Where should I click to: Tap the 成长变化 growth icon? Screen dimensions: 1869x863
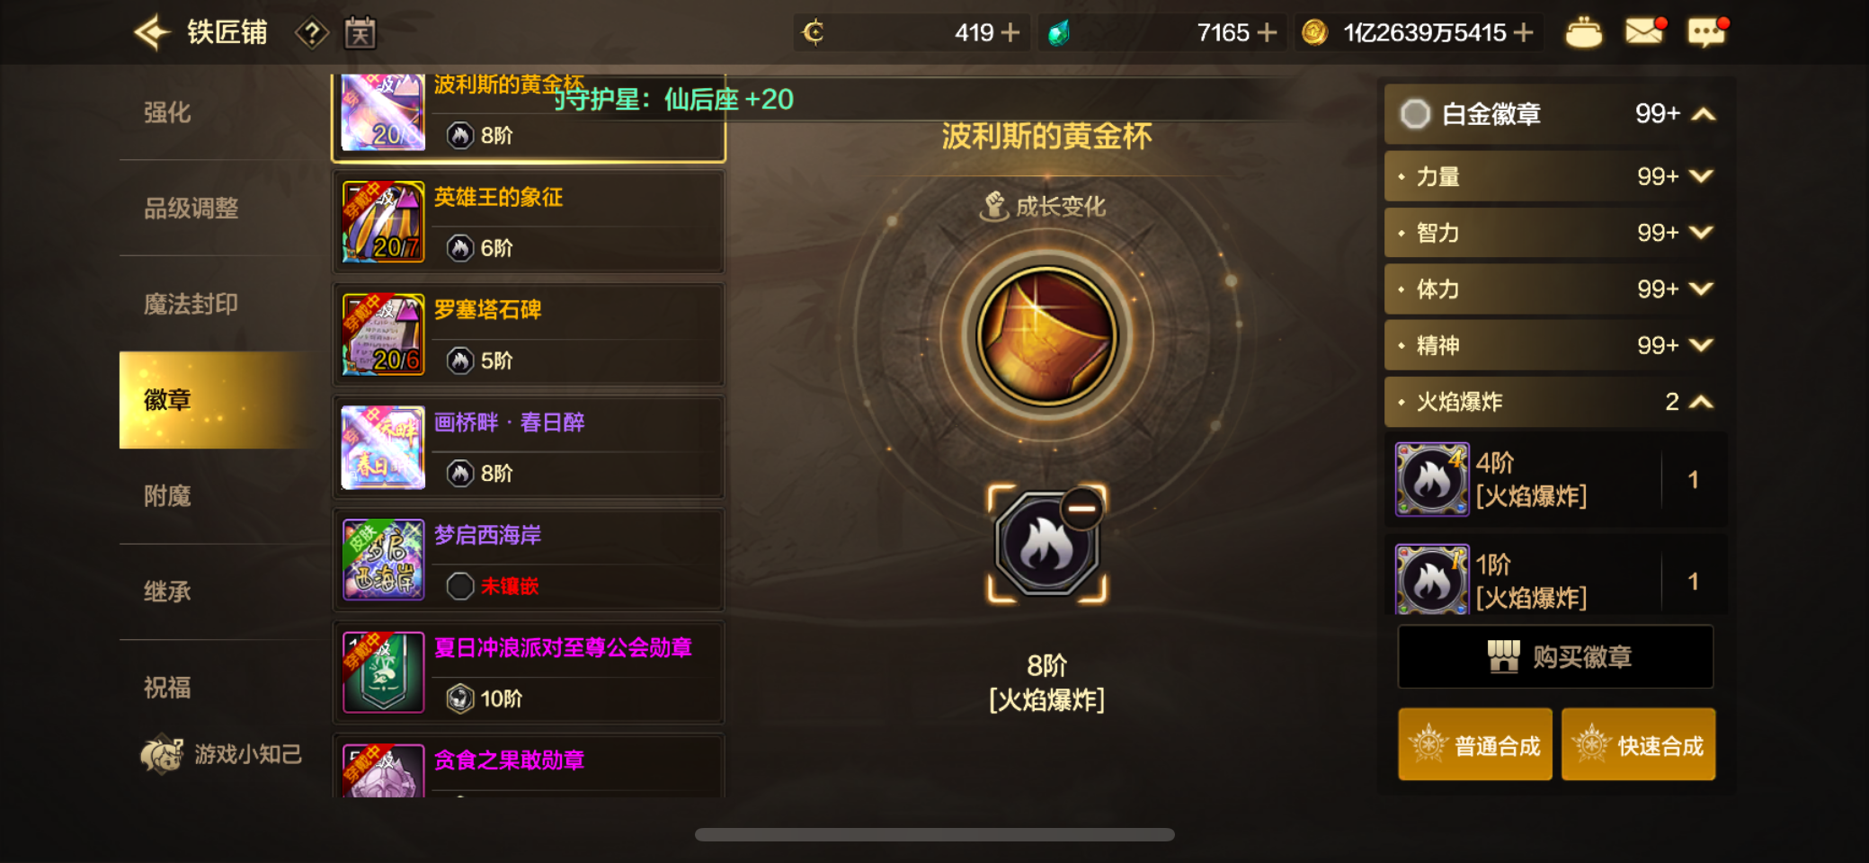[x=993, y=207]
